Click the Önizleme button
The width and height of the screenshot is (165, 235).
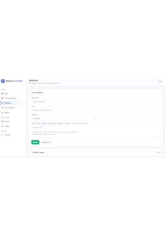coord(47,142)
